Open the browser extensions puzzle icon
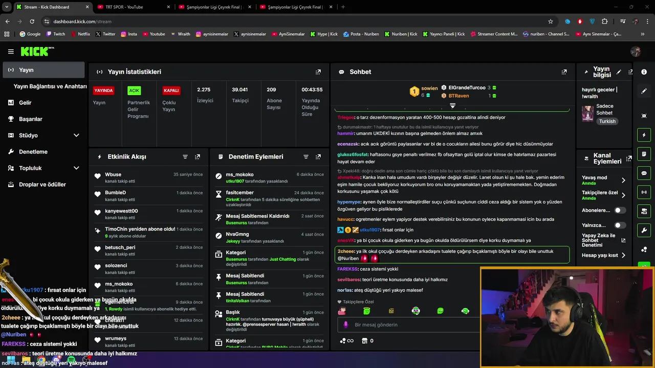 point(605,21)
